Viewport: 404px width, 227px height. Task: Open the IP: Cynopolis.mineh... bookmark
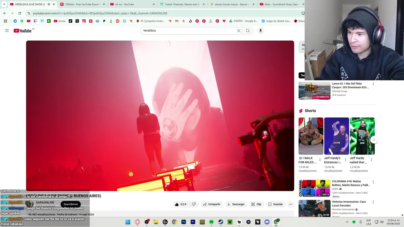(150, 21)
